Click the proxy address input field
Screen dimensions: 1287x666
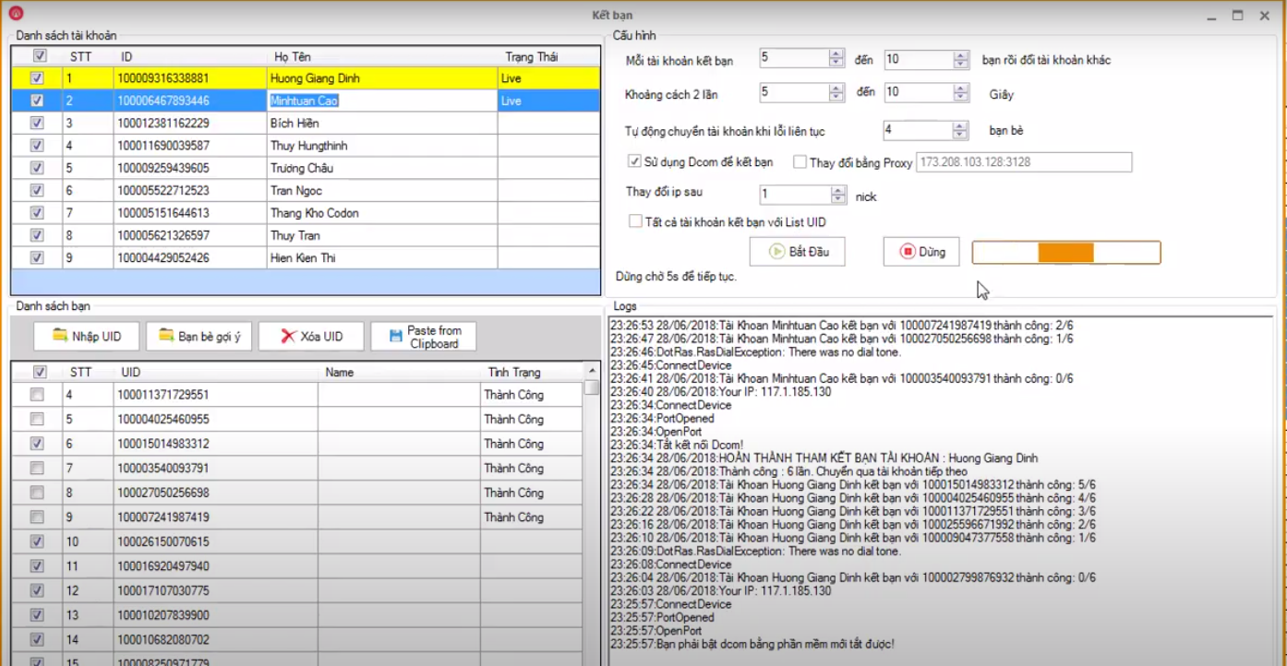point(1024,162)
